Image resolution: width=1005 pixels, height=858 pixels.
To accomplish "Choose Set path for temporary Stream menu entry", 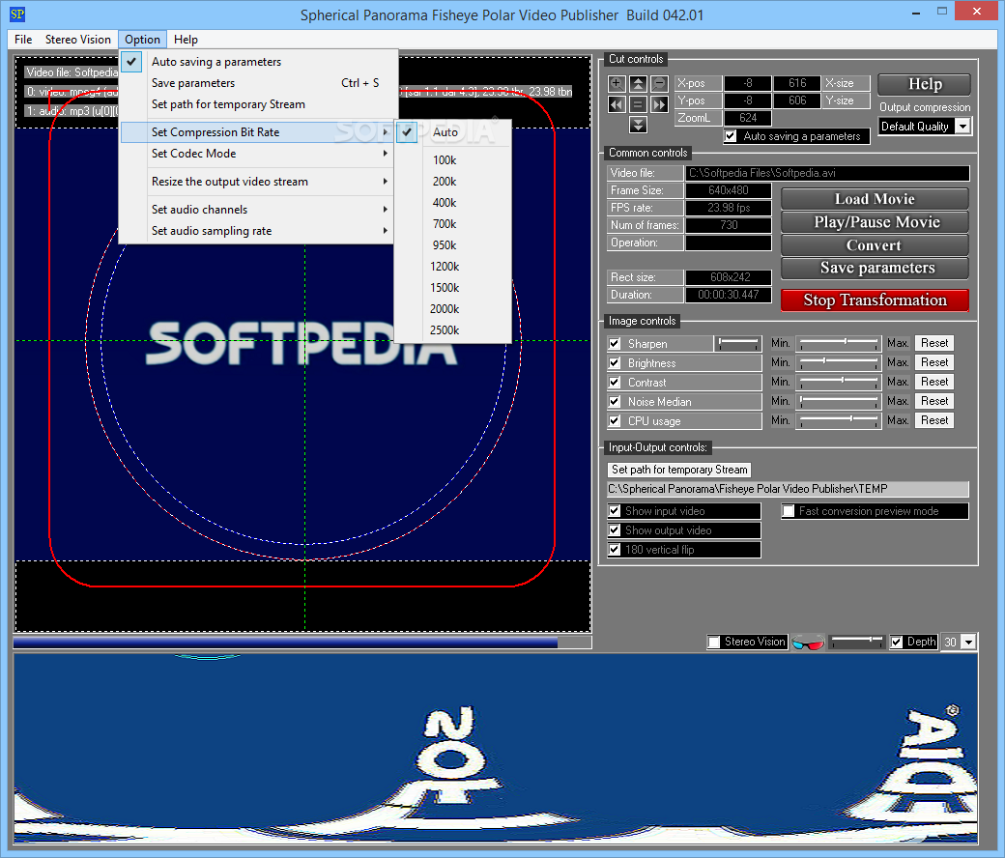I will tap(256, 103).
